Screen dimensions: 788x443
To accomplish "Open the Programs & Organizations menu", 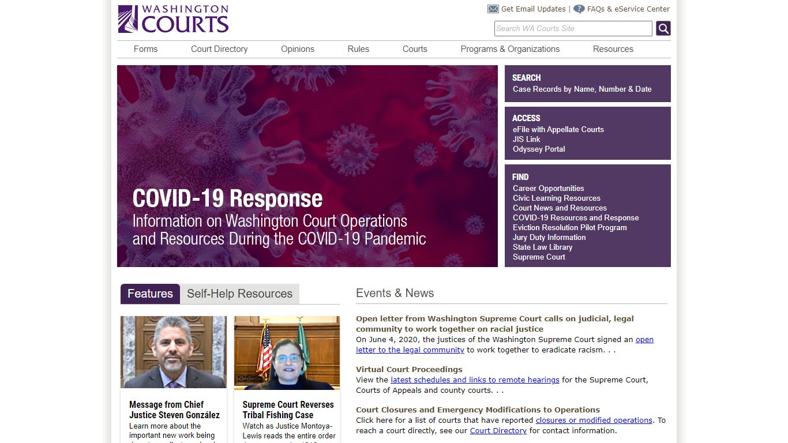I will click(x=510, y=49).
